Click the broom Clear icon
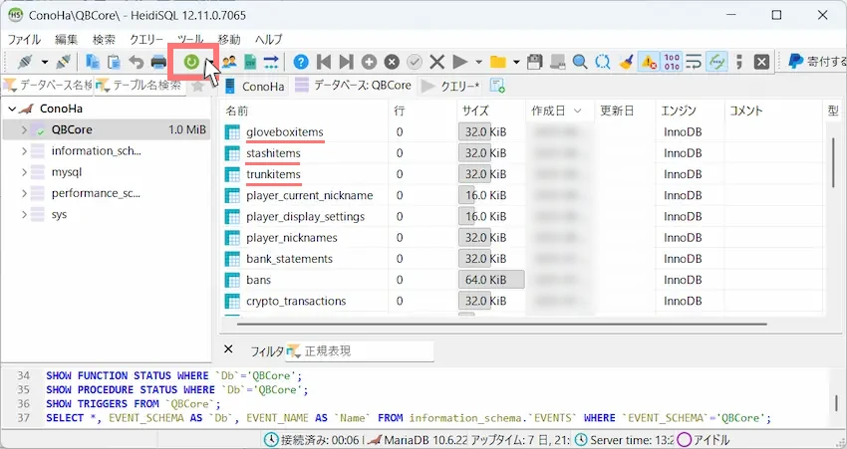 click(626, 62)
